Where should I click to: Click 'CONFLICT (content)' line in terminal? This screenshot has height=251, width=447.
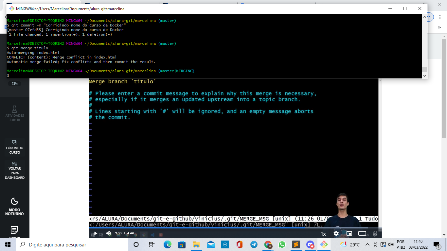(x=62, y=57)
